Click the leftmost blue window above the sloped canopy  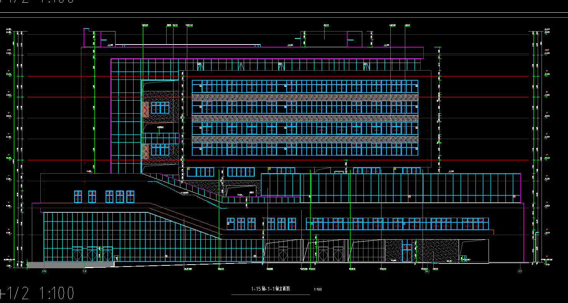[x=78, y=197]
